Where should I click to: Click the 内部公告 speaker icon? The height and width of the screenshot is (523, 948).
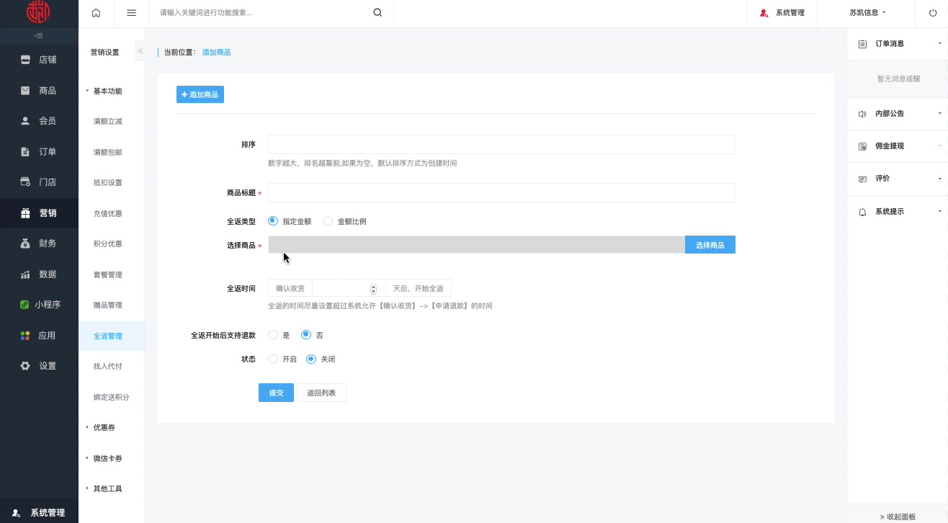tap(862, 114)
